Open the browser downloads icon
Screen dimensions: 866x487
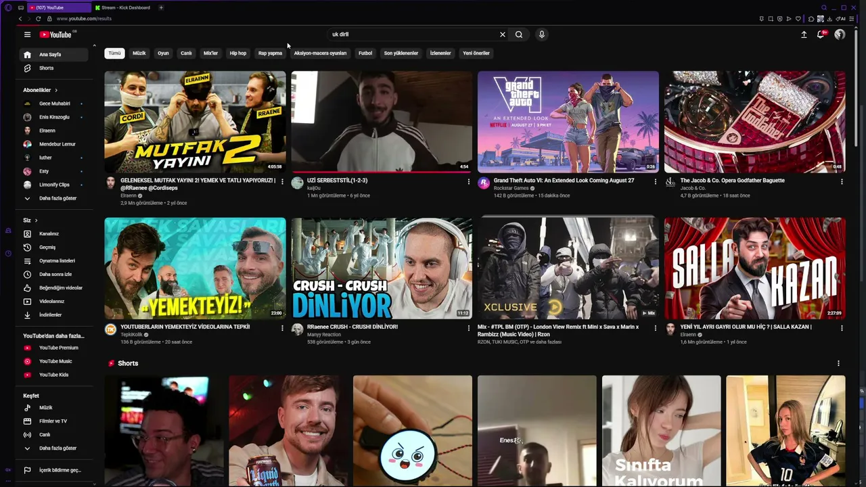coord(829,19)
